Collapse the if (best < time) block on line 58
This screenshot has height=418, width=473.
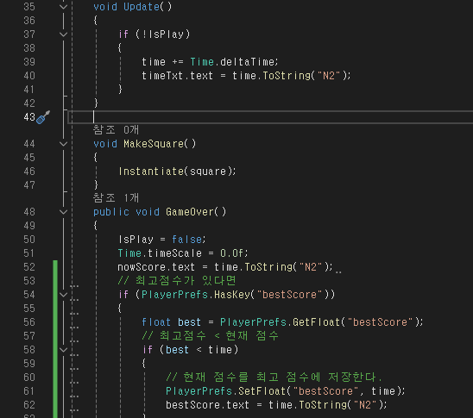(63, 350)
